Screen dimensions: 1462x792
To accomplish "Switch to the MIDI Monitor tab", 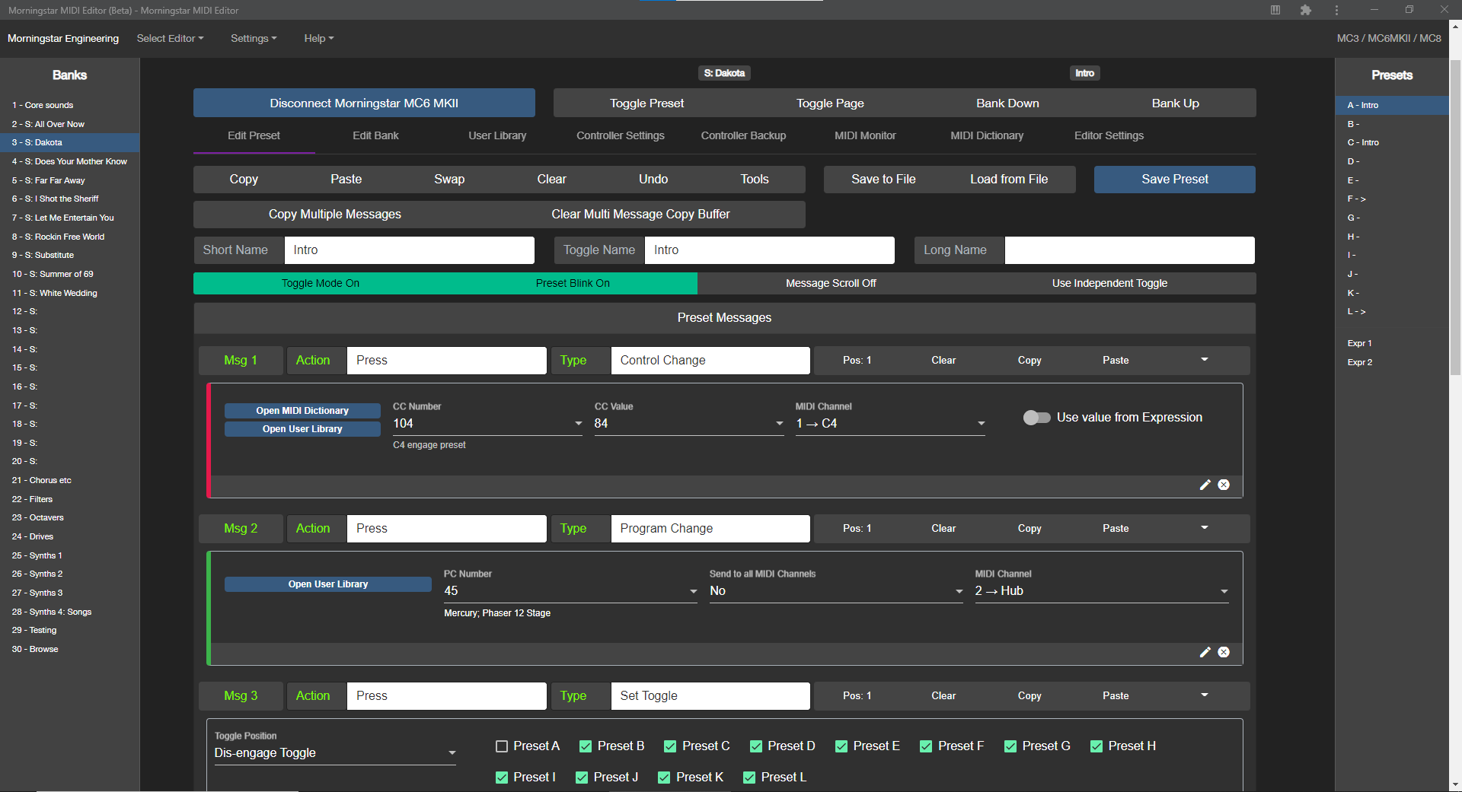I will 865,135.
